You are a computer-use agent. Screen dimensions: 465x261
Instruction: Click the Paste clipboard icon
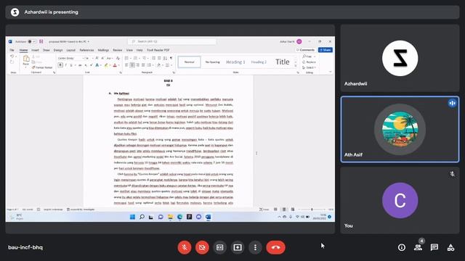tap(26, 59)
